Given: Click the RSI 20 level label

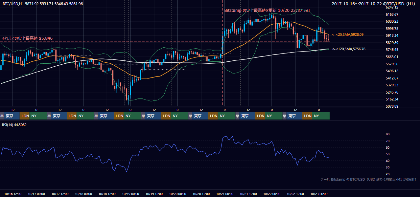Looking at the screenshot, I should [x=387, y=174].
